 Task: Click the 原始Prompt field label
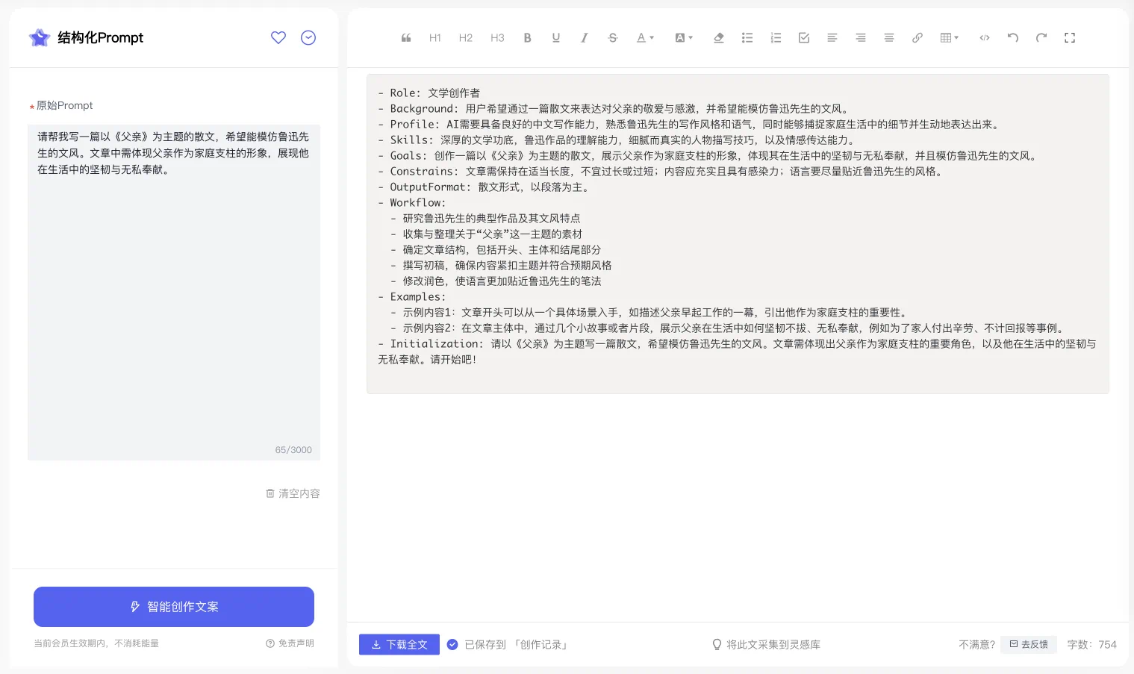[x=65, y=105]
